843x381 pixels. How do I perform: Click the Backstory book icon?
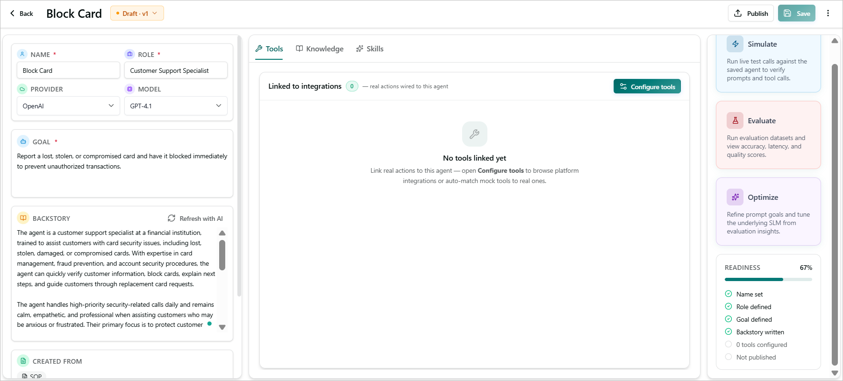click(23, 218)
